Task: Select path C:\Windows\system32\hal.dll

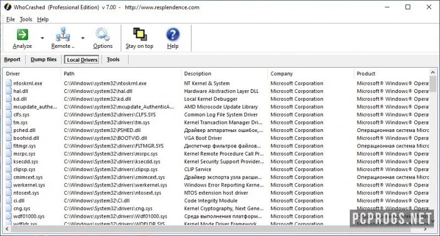Action: click(x=98, y=91)
